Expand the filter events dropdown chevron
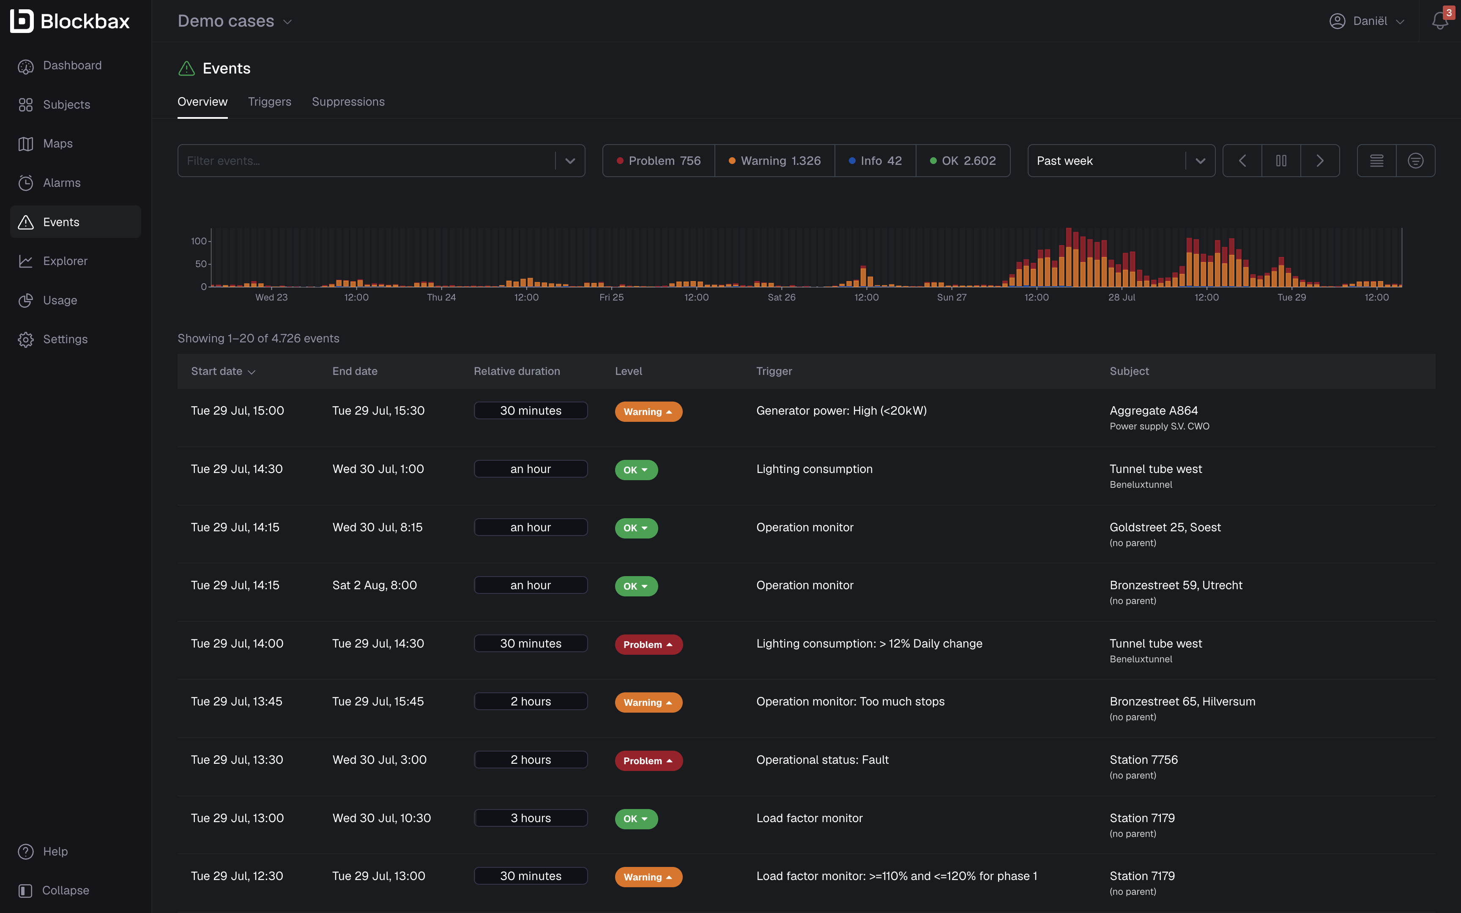Screen dimensions: 1461x913 pos(569,160)
